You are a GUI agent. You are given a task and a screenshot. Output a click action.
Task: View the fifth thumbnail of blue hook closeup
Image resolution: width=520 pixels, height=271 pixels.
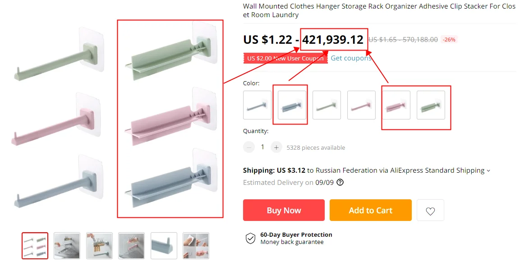(164, 246)
